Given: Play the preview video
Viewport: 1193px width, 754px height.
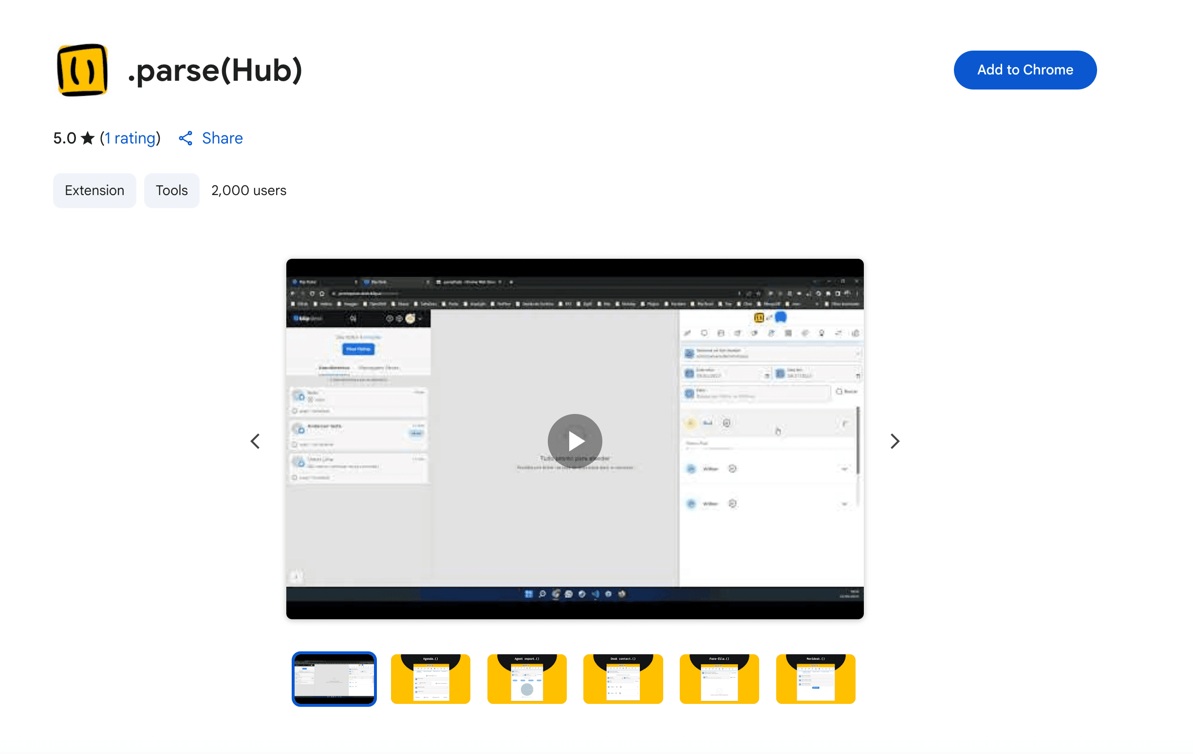Looking at the screenshot, I should pos(575,441).
